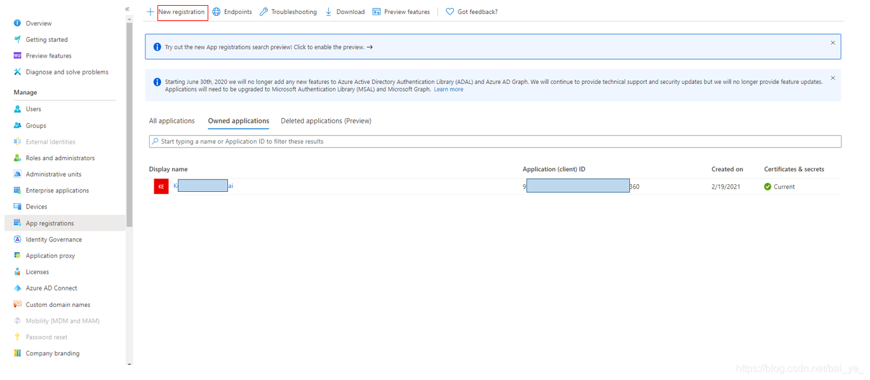Dismiss the ADAL deprecation notice
Image resolution: width=870 pixels, height=380 pixels.
tap(833, 78)
